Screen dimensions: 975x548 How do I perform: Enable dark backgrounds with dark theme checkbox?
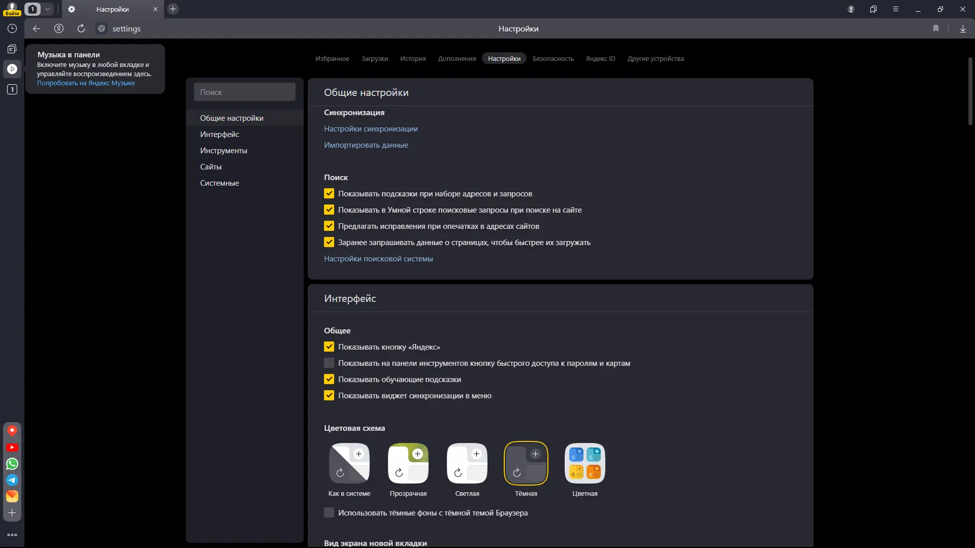(x=329, y=513)
